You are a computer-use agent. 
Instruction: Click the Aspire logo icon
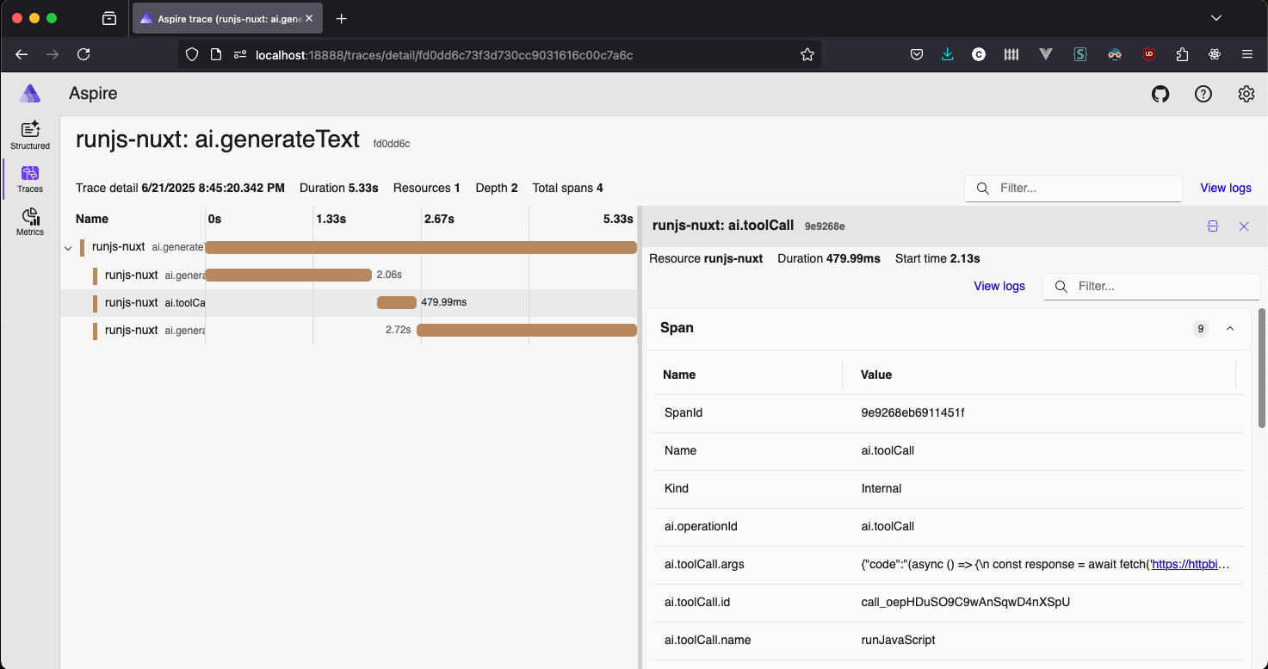pos(30,94)
